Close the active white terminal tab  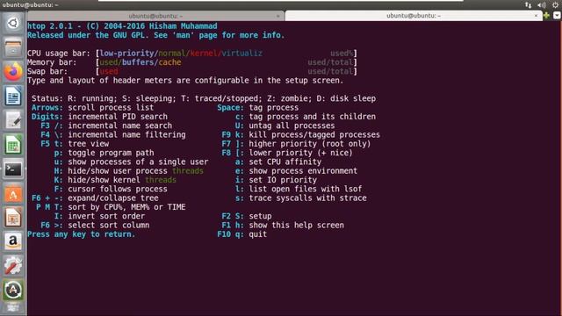point(536,16)
